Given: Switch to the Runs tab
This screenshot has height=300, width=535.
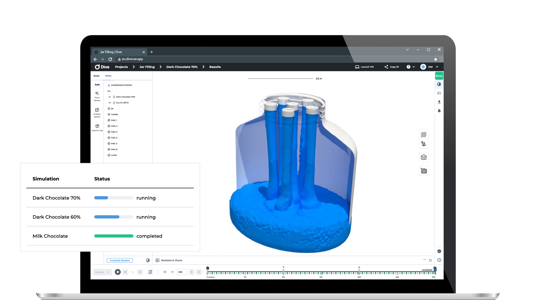Looking at the screenshot, I should 96,76.
